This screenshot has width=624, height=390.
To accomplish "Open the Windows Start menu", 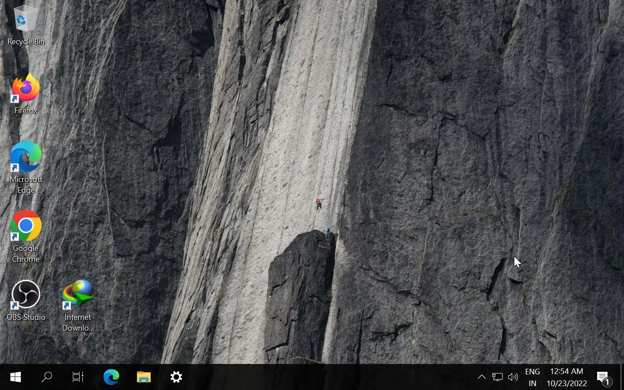I will 16,377.
